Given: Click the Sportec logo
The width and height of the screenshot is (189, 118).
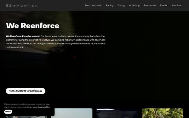Looking at the screenshot, I should pyautogui.click(x=22, y=6).
